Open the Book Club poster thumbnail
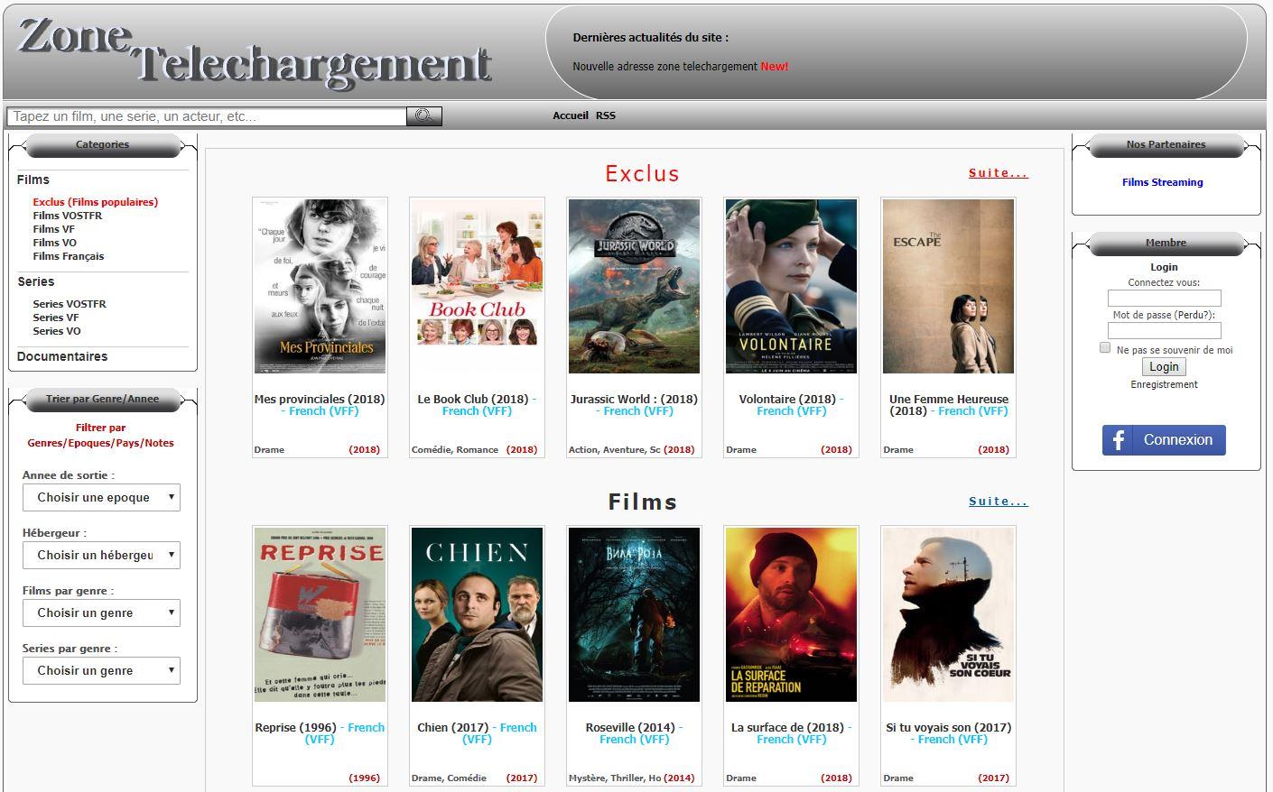Screen dimensions: 1273x792 point(477,286)
